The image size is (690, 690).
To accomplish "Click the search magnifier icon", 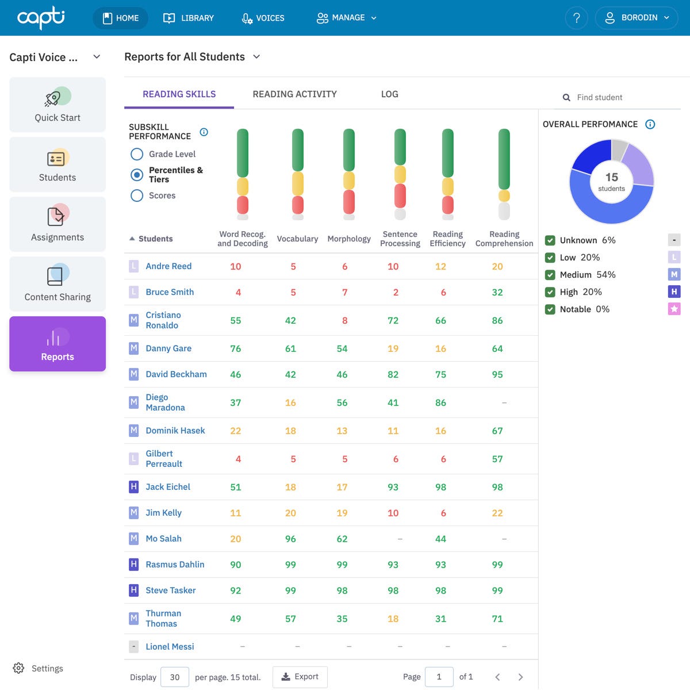I will [566, 98].
